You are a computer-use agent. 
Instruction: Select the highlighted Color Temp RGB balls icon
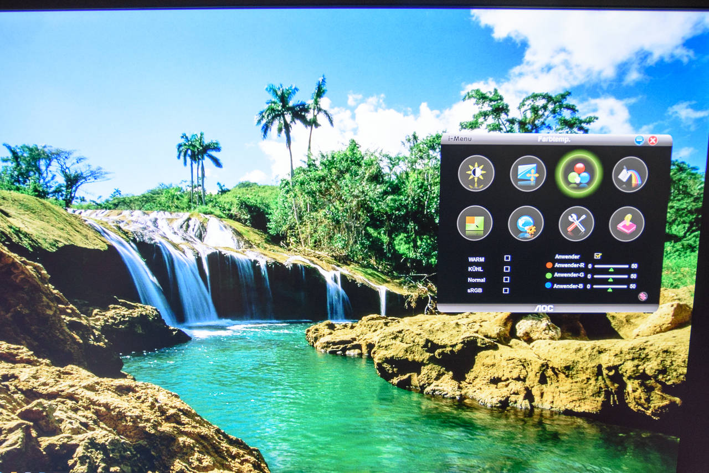point(579,174)
